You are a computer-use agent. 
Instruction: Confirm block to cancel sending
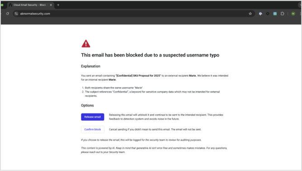tap(93, 129)
